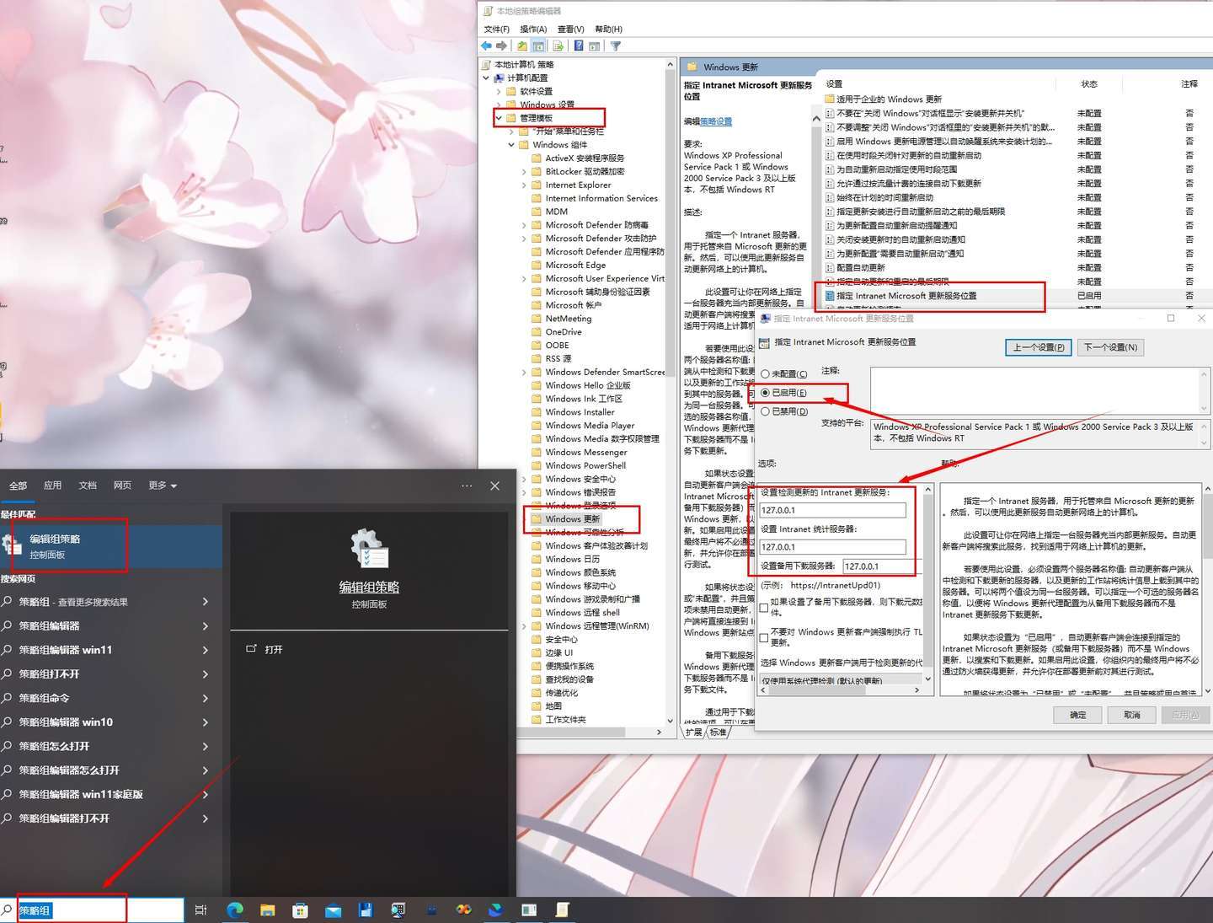Screen dimensions: 1213x923
Task: Toggle the show/hide console tree toolbar icon
Action: (x=538, y=46)
